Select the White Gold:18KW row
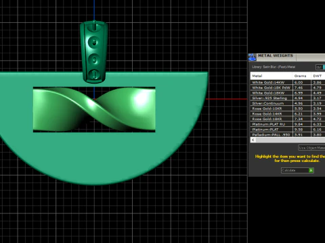The image size is (325, 243). click(288, 93)
